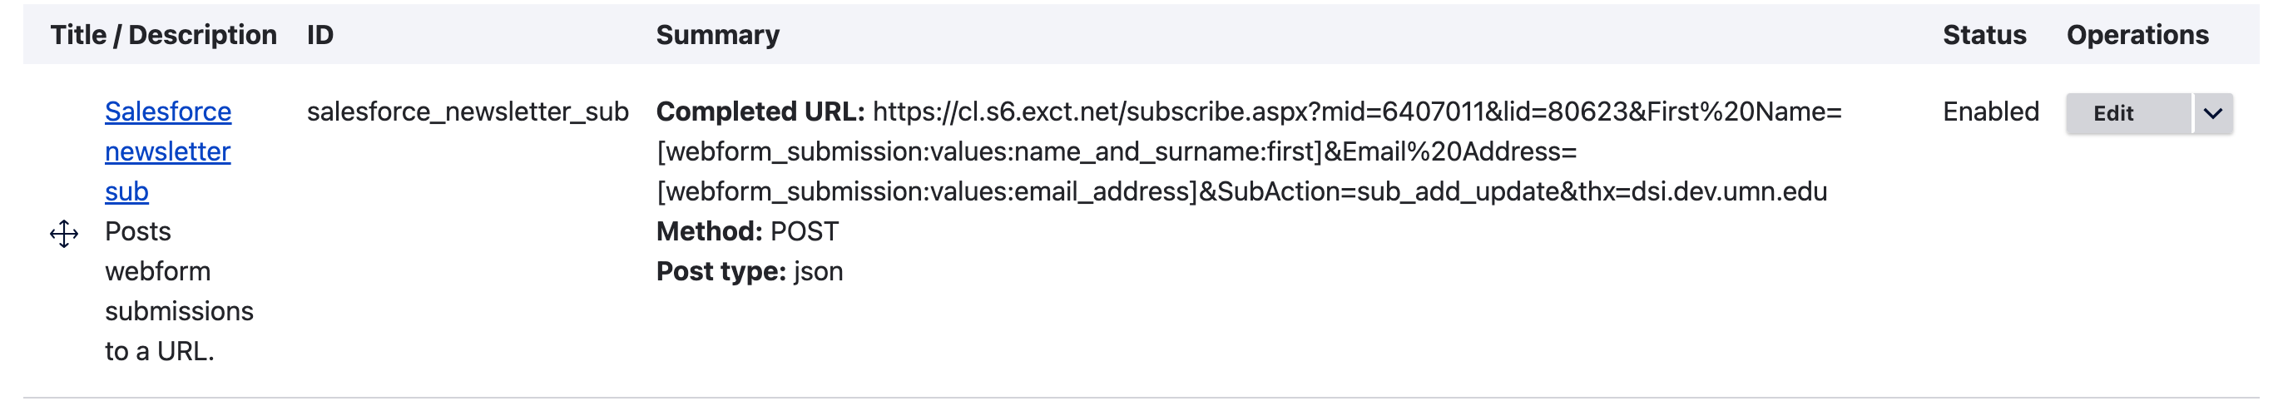2293x411 pixels.
Task: Click the bold Completed URL label
Action: click(x=760, y=112)
